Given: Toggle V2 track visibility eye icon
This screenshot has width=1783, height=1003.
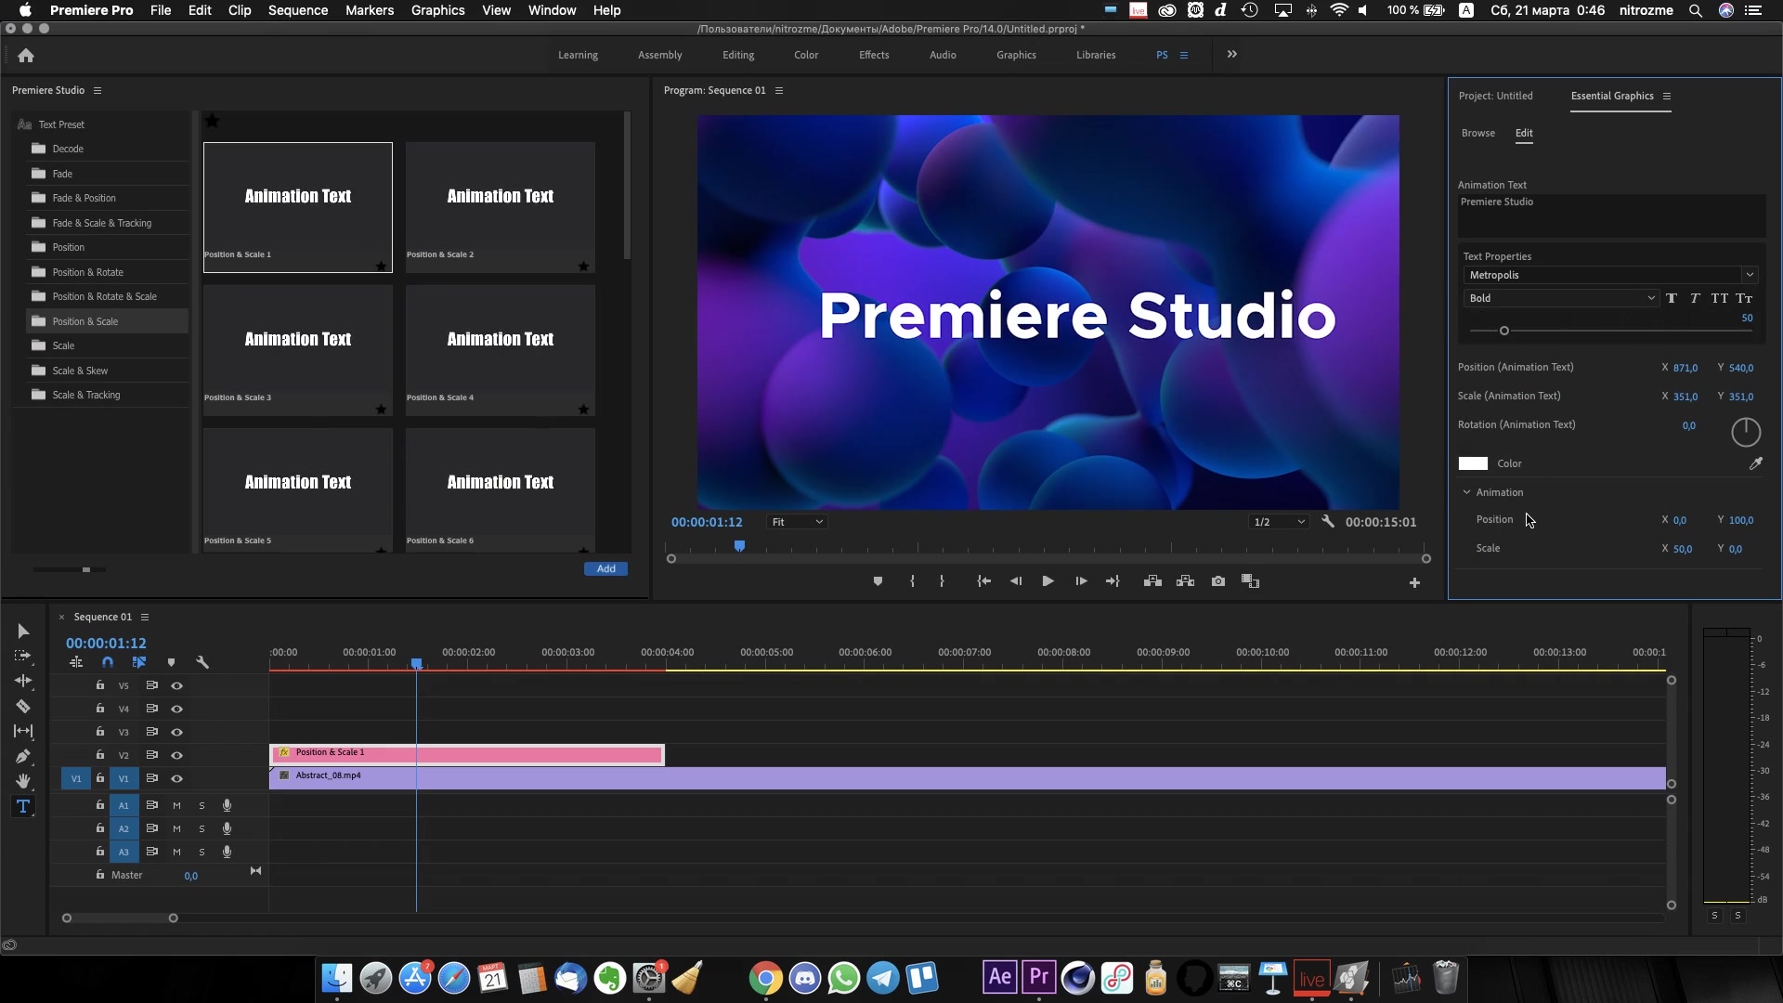Looking at the screenshot, I should pos(176,754).
